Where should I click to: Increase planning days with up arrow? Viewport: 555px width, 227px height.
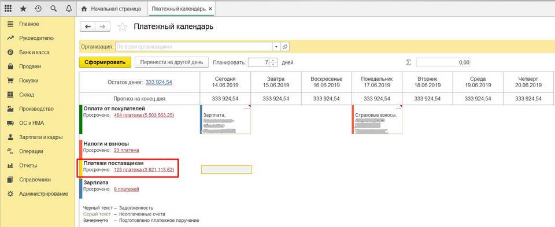click(x=273, y=61)
